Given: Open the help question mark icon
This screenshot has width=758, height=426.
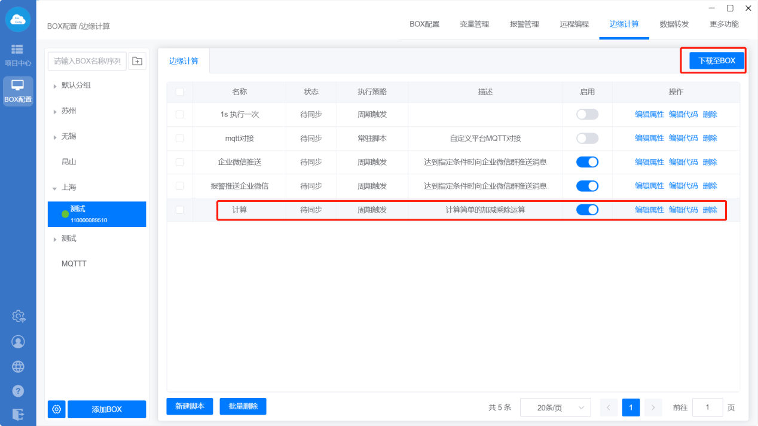Looking at the screenshot, I should tap(19, 391).
